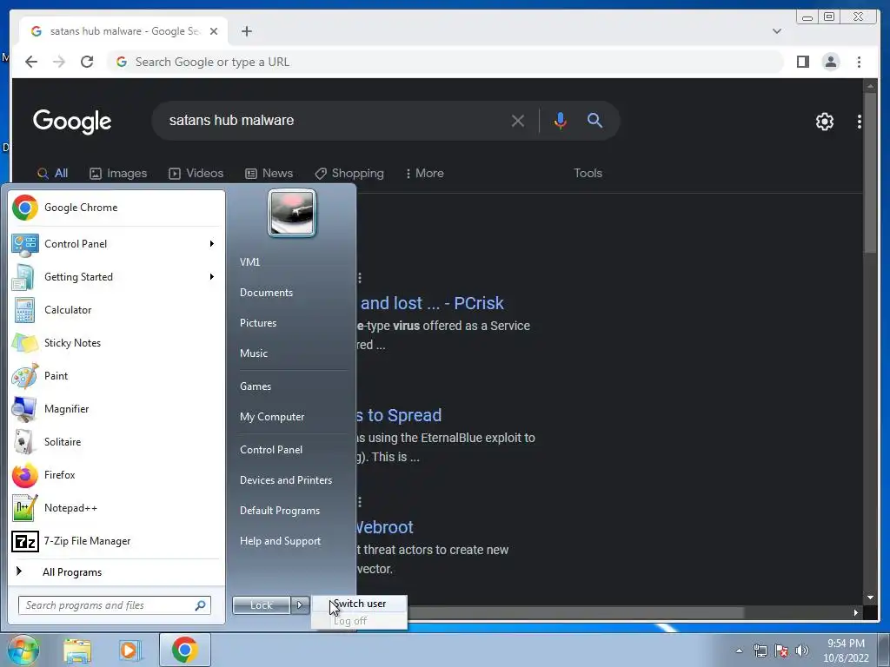Switch to the Images results tab
Screen dimensions: 890x667
[118, 173]
